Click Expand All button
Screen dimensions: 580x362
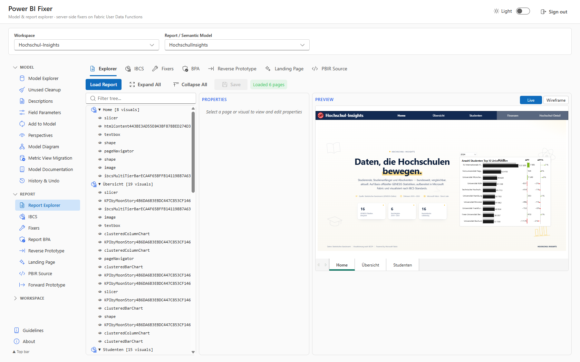coord(145,84)
